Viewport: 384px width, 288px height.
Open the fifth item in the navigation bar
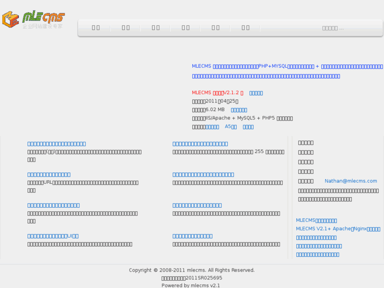[216, 28]
